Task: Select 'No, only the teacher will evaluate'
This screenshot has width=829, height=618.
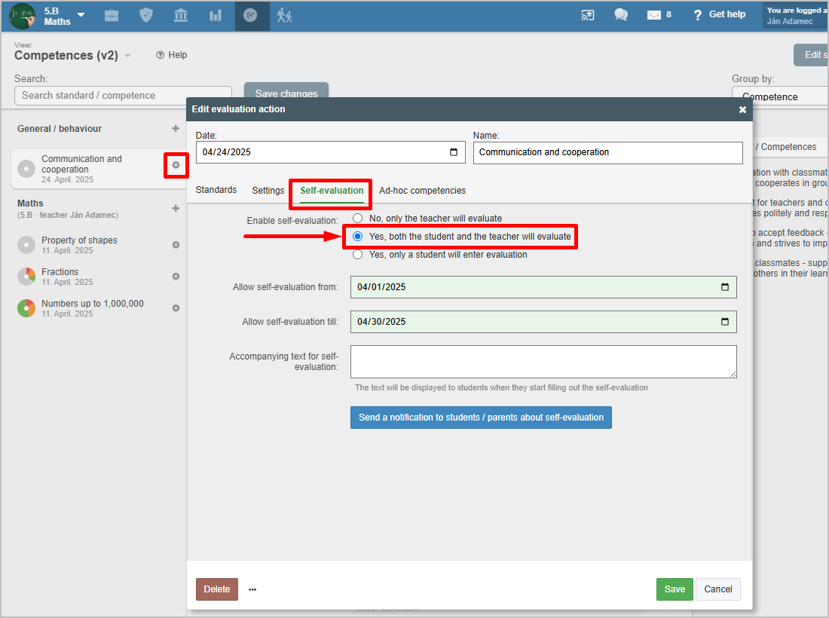Action: point(358,219)
